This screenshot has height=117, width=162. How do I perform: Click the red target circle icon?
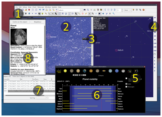pyautogui.click(x=83, y=14)
